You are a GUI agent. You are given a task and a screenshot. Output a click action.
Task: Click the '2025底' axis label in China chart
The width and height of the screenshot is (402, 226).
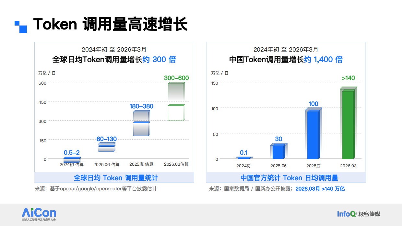pyautogui.click(x=313, y=166)
